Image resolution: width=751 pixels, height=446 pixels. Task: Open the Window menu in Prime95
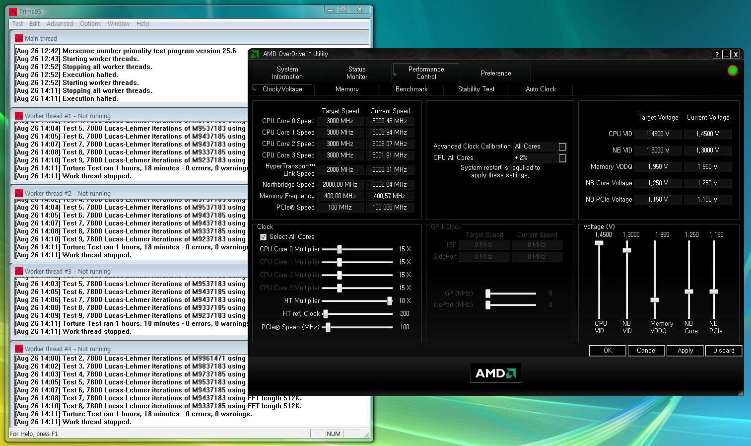coord(119,24)
